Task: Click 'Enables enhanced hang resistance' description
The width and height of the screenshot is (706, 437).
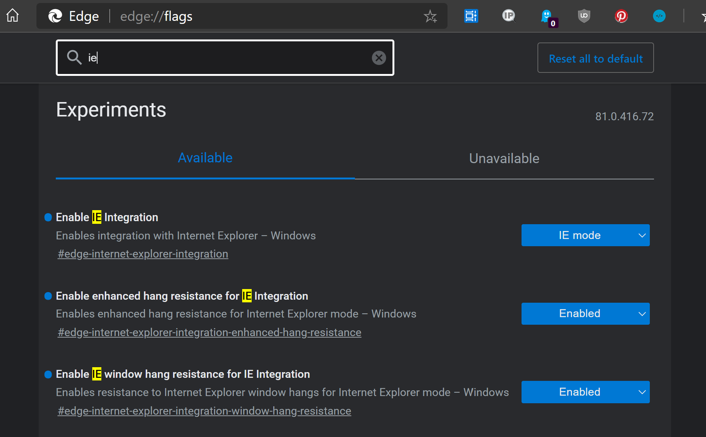Action: point(236,314)
